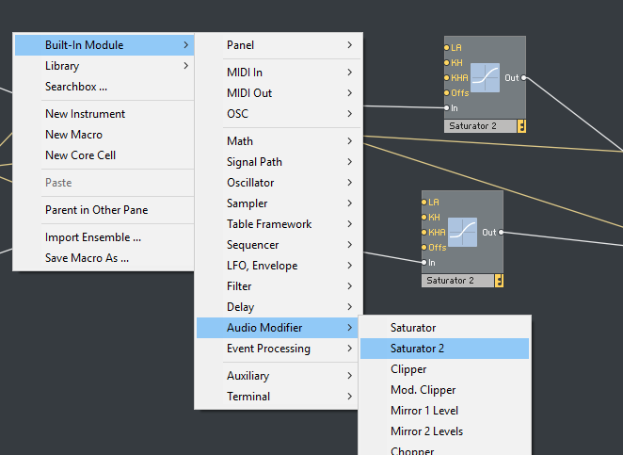623x455 pixels.
Task: Toggle the yellow status lamp on upper Saturator 2
Action: point(521,126)
